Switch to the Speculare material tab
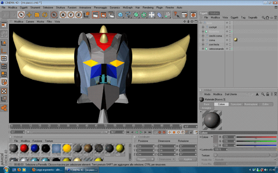The height and width of the screenshot is (173, 278). pyautogui.click(x=236, y=104)
